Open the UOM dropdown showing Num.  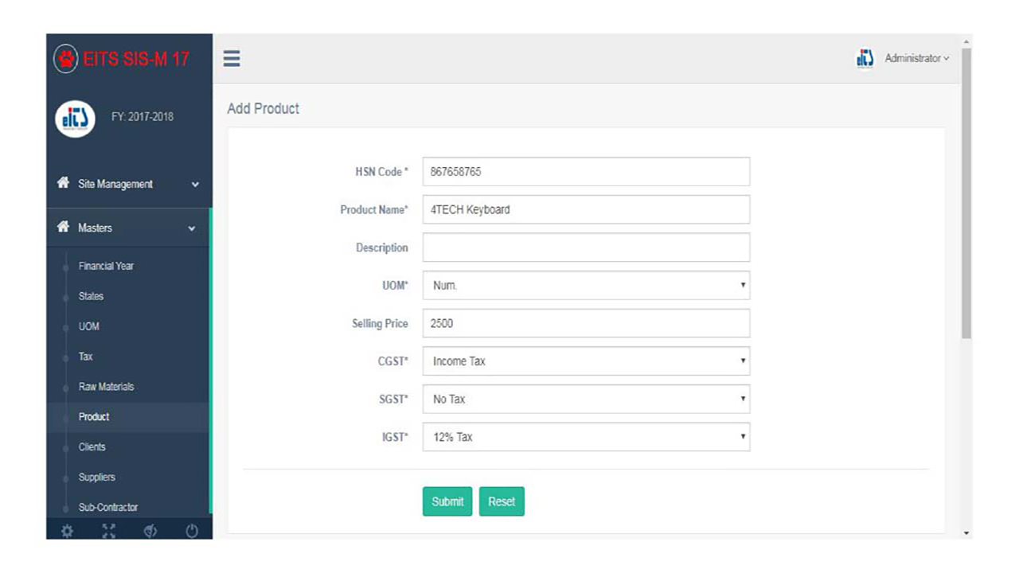click(x=586, y=285)
